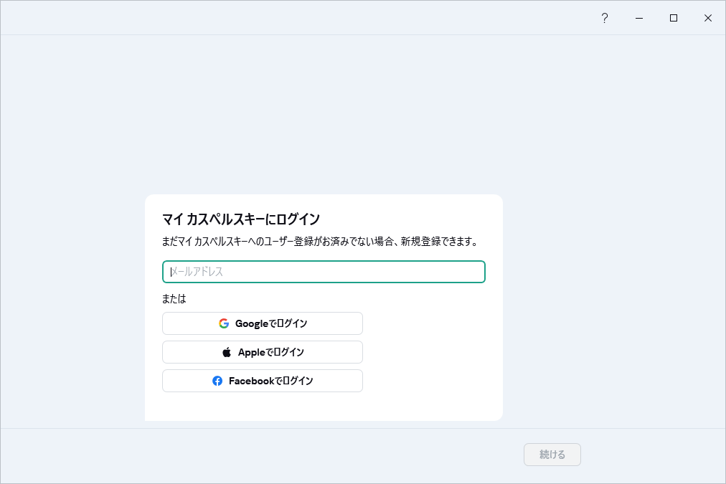Image resolution: width=726 pixels, height=484 pixels.
Task: Select Facebookでログイン sign-in option
Action: 263,381
